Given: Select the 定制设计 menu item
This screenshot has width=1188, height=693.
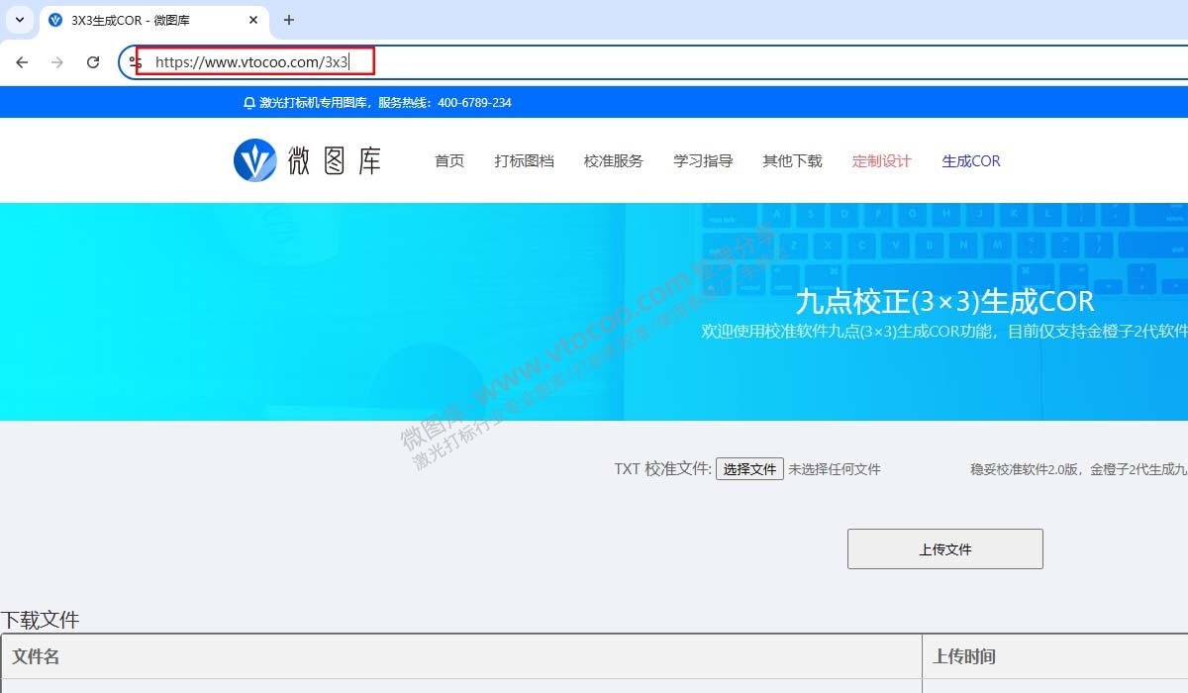Looking at the screenshot, I should coord(881,160).
